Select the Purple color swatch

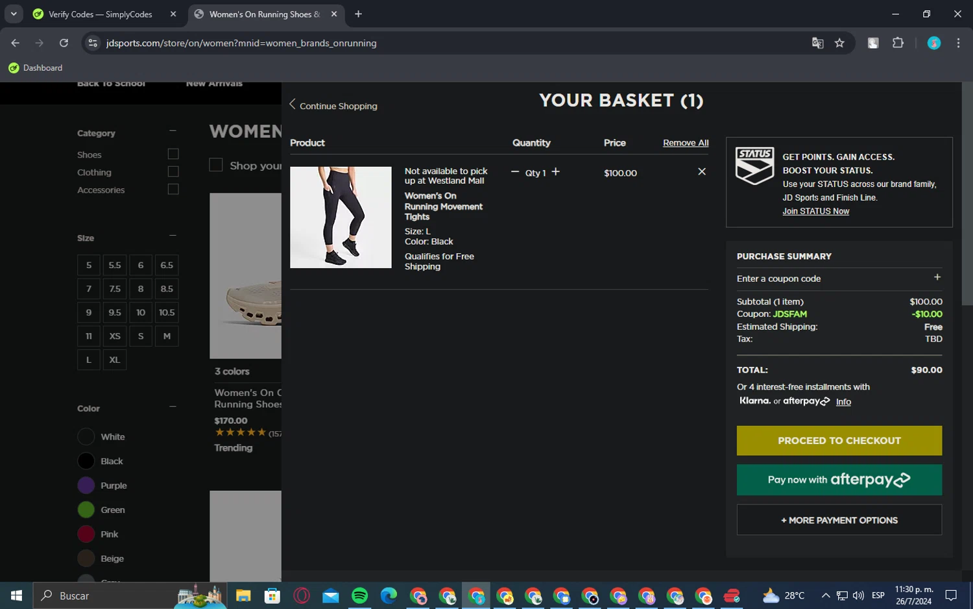pyautogui.click(x=86, y=486)
